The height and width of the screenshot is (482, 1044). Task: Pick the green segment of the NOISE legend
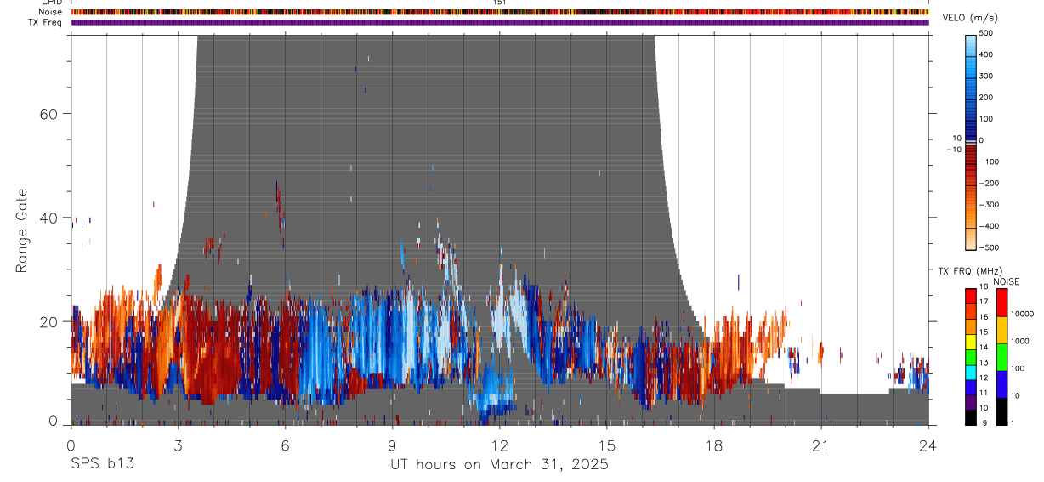pyautogui.click(x=1001, y=356)
